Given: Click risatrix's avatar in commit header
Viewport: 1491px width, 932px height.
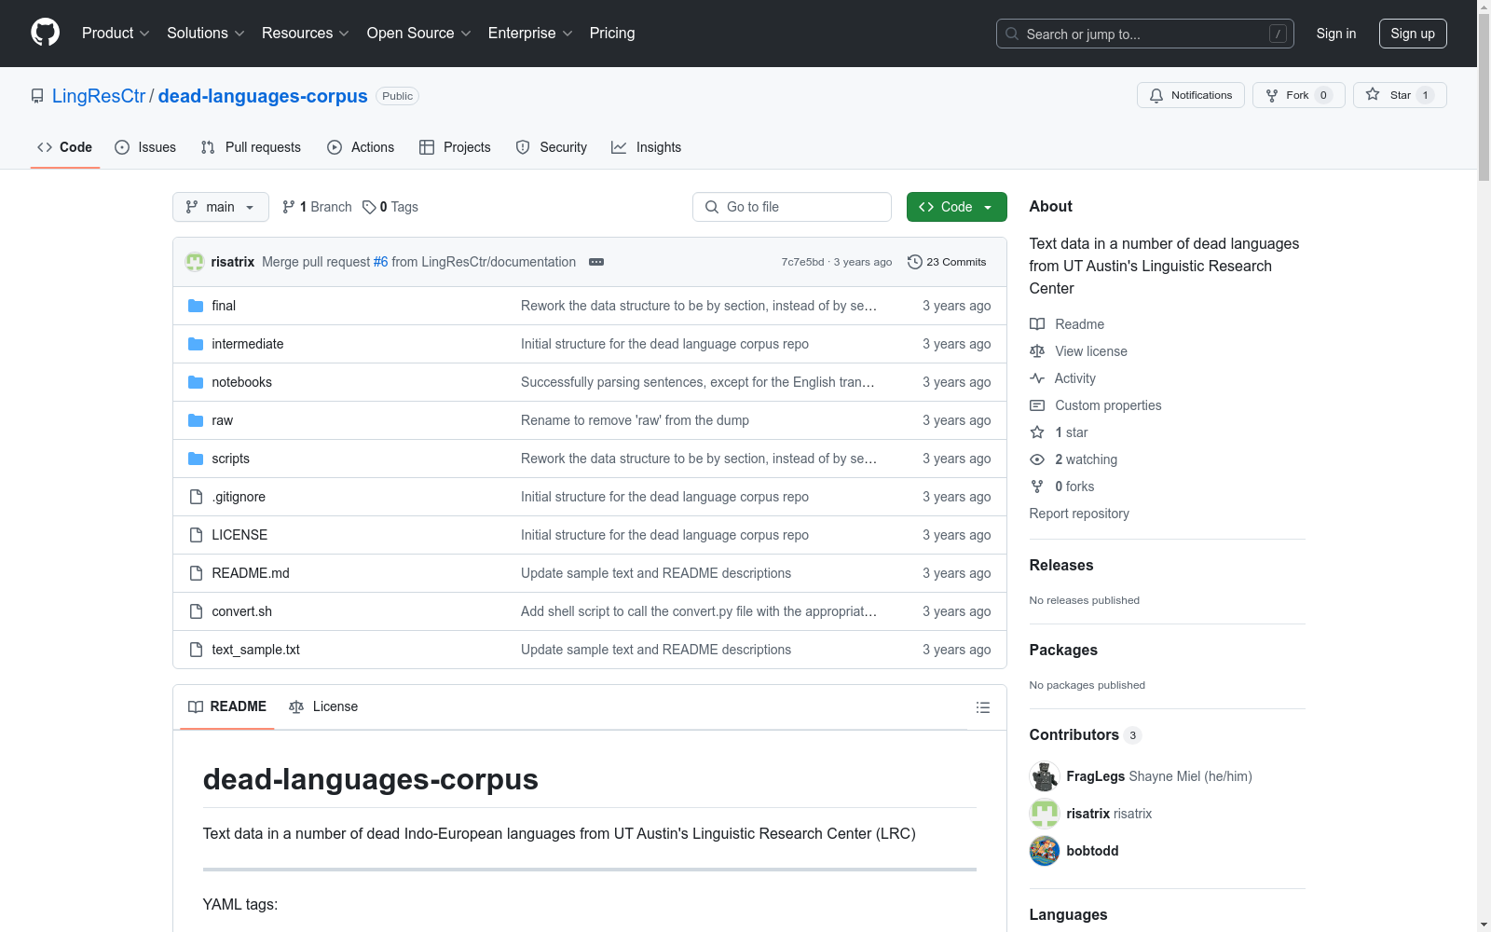Looking at the screenshot, I should 195,262.
